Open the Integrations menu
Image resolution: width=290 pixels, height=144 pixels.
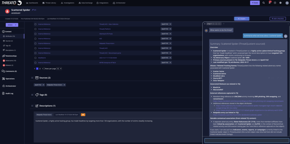102,3
